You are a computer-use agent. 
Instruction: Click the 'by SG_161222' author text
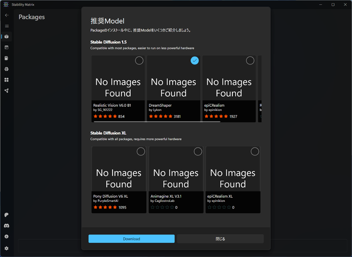(x=103, y=110)
